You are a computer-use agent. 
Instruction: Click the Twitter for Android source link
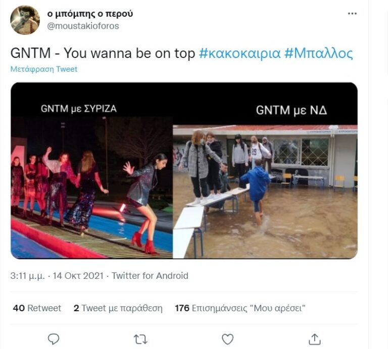coord(150,276)
